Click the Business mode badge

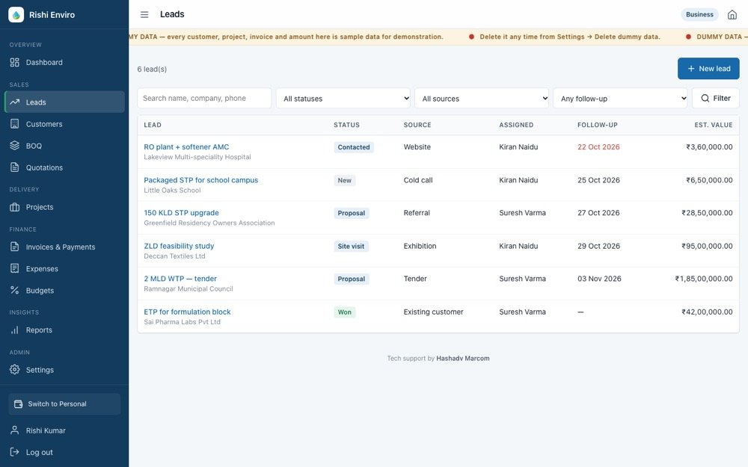point(699,15)
